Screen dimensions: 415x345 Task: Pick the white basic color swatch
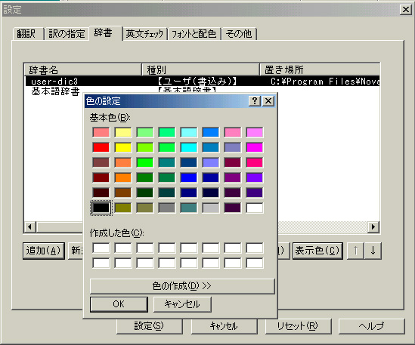coord(254,208)
